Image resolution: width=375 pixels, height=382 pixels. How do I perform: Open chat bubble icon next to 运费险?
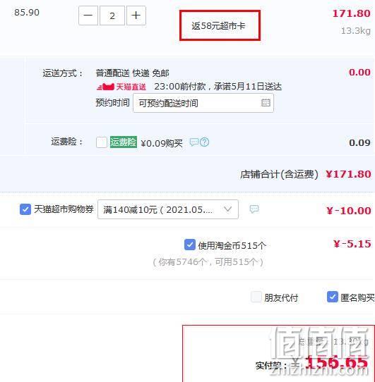click(x=194, y=142)
